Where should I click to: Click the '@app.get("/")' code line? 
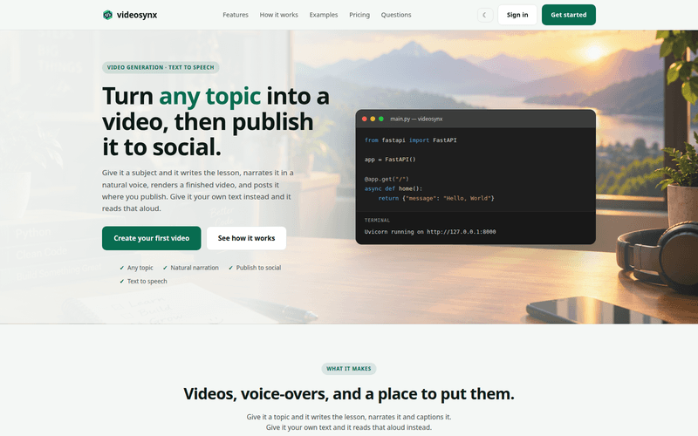387,179
